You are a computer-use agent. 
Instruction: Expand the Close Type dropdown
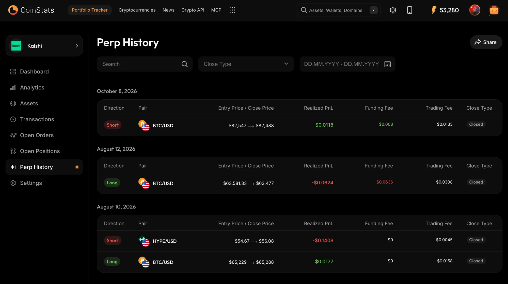[x=246, y=64]
